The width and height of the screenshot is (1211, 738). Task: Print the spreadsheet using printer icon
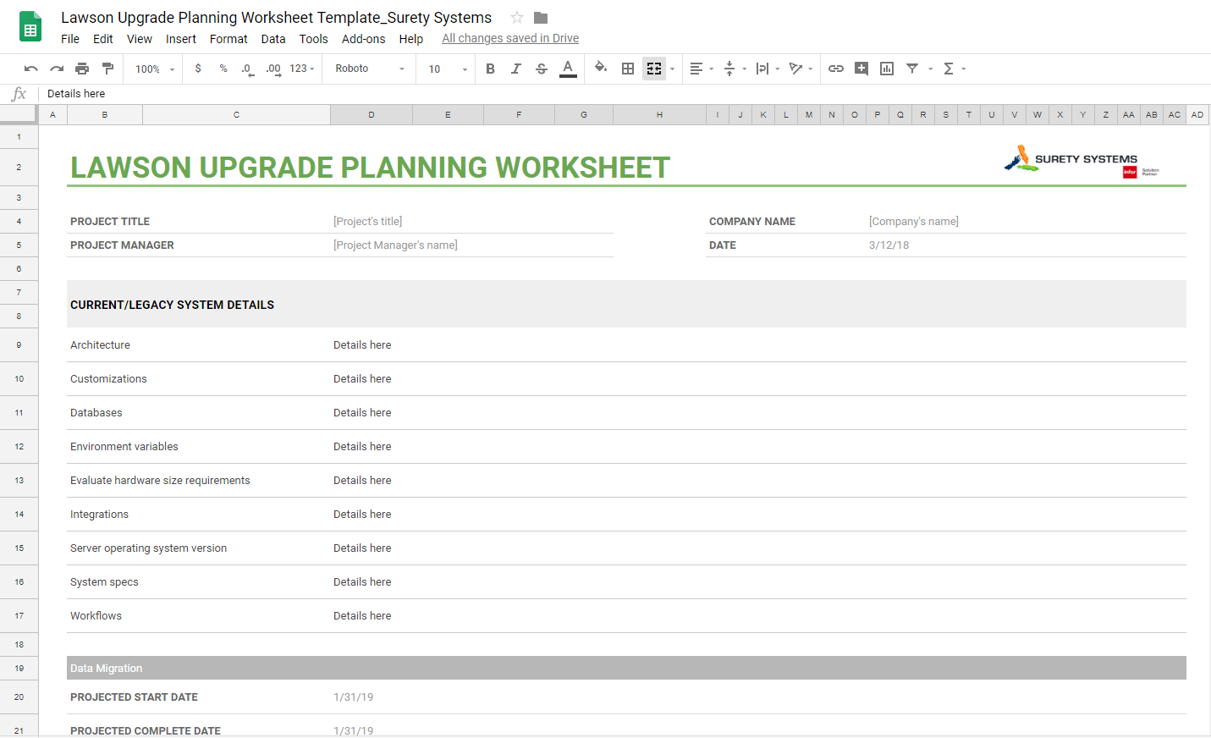[82, 69]
